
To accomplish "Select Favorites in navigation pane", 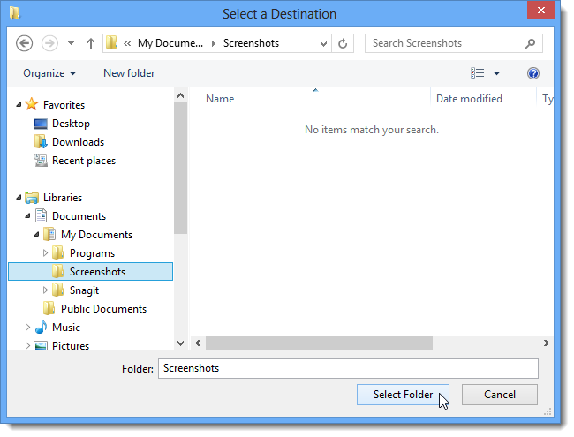I will (64, 105).
